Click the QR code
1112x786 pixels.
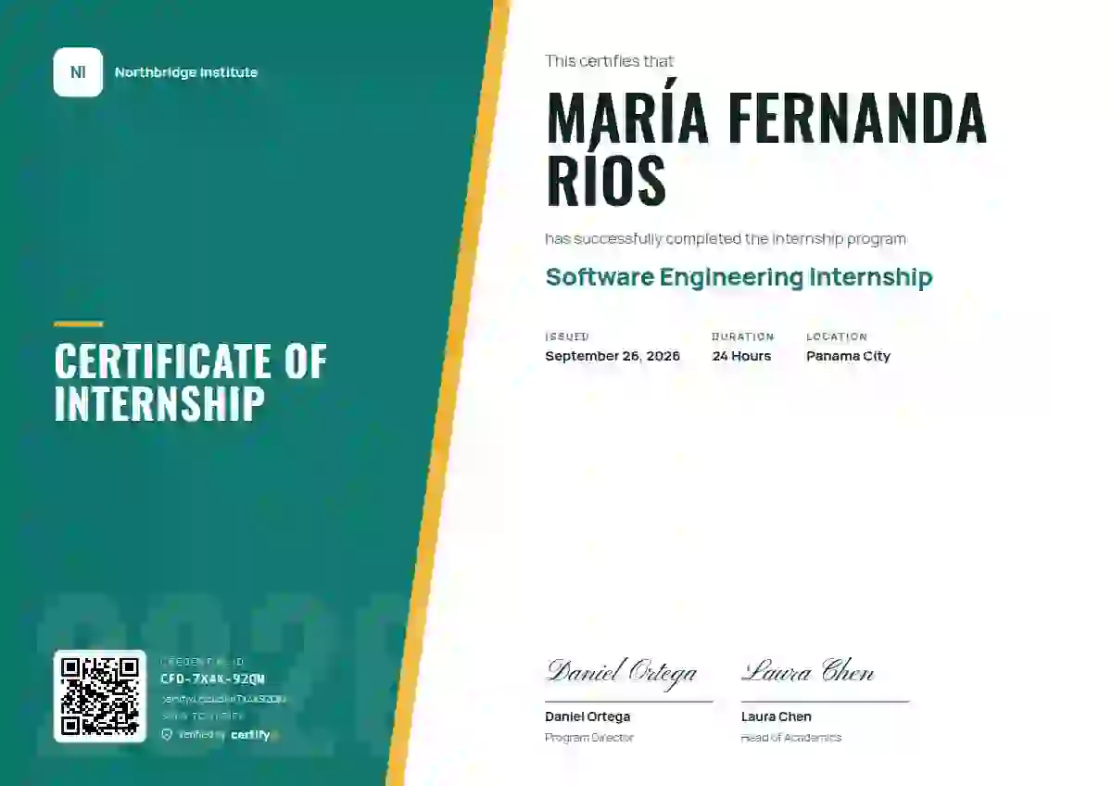(x=100, y=696)
